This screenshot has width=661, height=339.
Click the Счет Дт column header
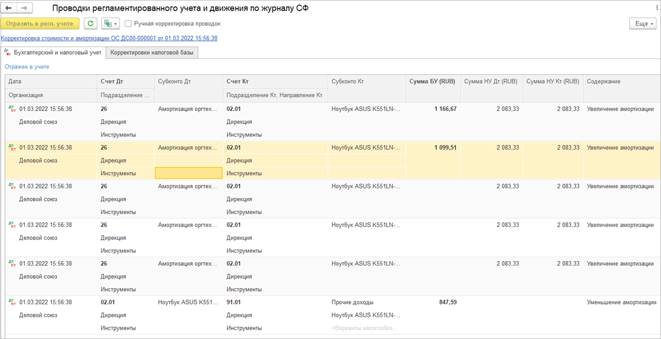112,82
